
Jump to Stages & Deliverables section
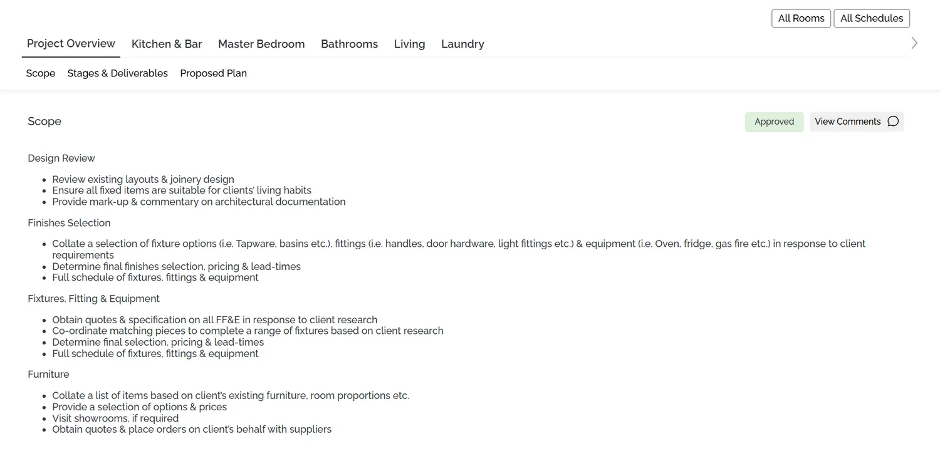[117, 73]
